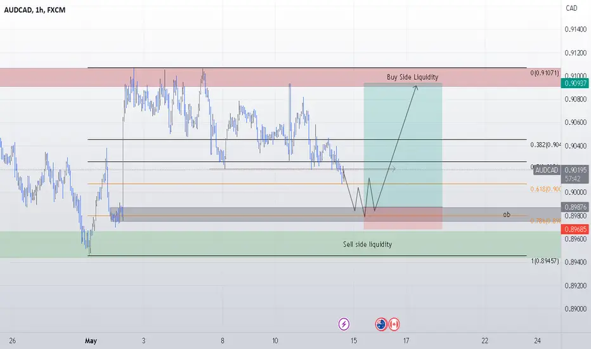
Task: Click the orange 0.618 Fibonacci level label
Action: click(x=546, y=189)
